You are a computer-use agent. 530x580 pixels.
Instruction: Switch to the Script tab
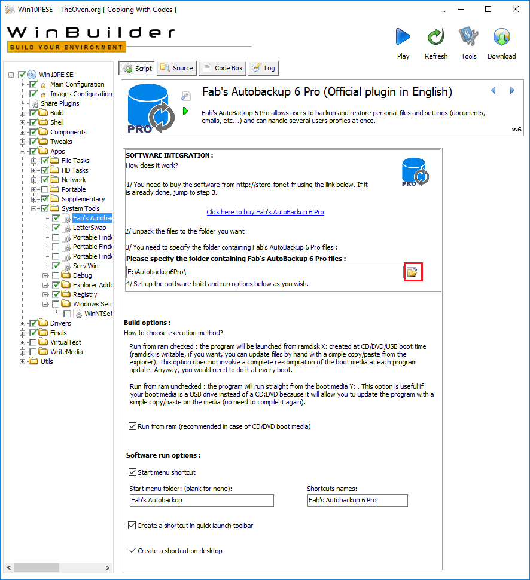(x=138, y=69)
